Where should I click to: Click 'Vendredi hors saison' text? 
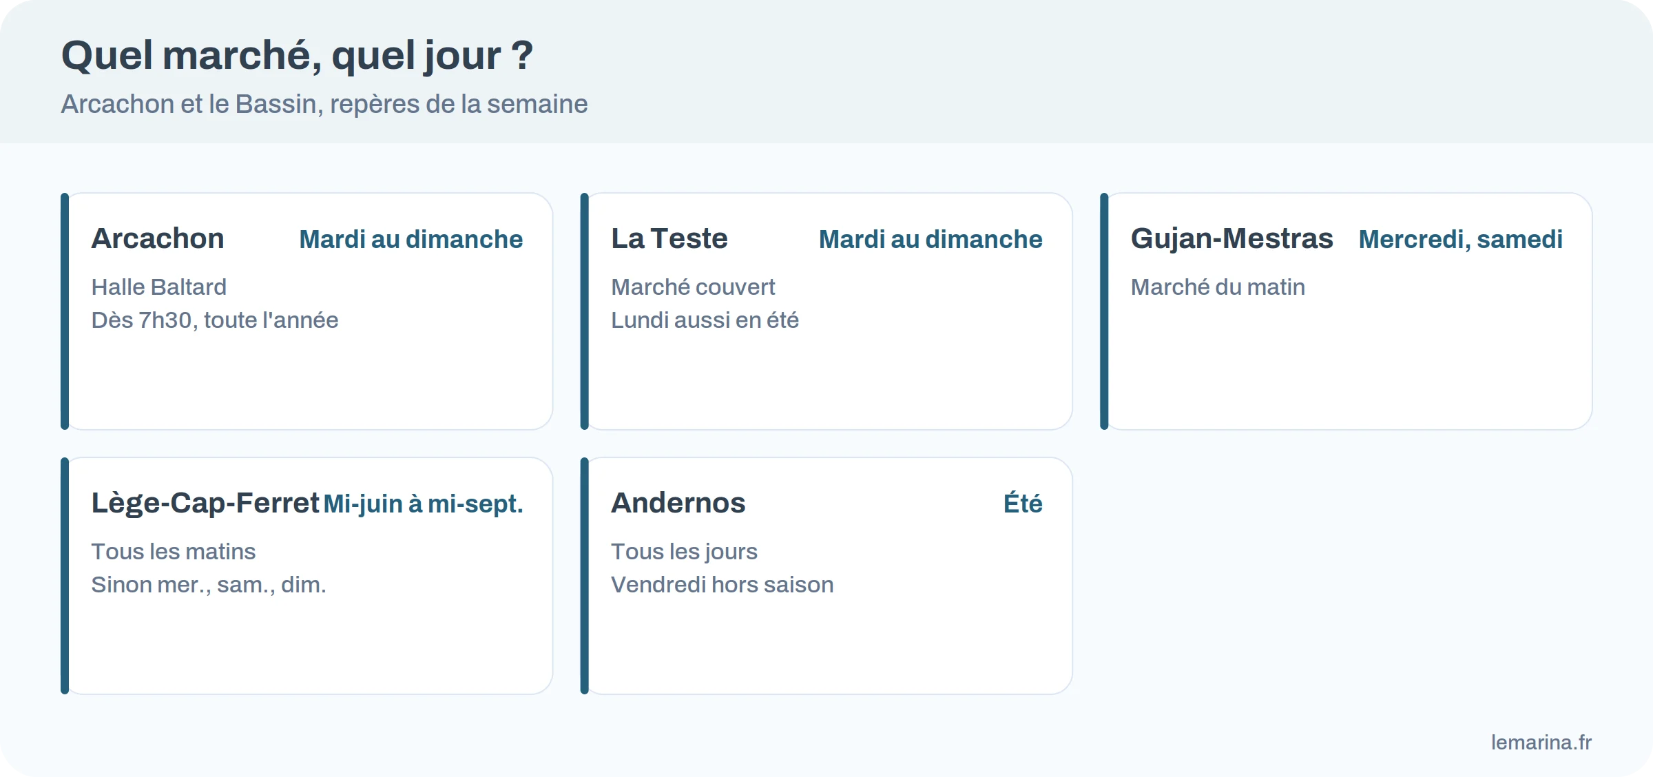[x=722, y=584]
